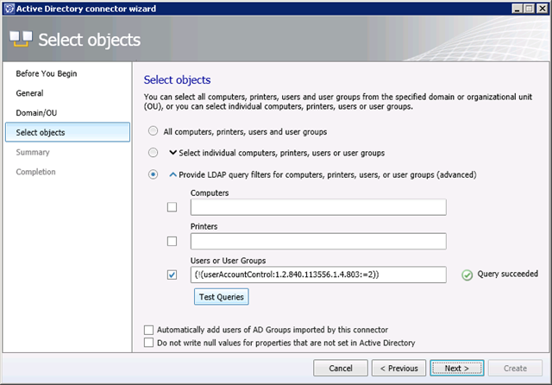
Task: Click the wizard icon in the title bar
Action: [x=9, y=8]
